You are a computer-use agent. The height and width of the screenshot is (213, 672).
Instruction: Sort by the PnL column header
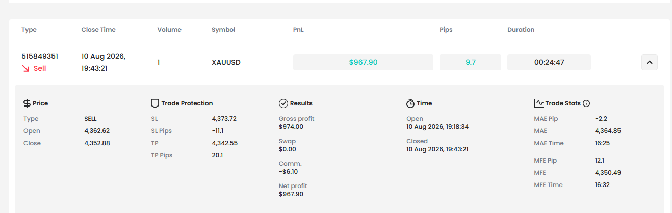298,30
